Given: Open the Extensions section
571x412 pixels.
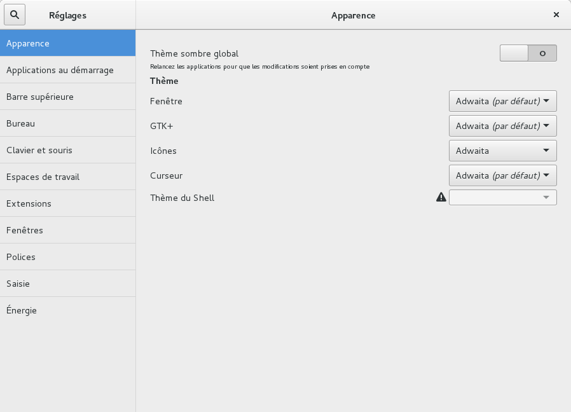Looking at the screenshot, I should [67, 204].
